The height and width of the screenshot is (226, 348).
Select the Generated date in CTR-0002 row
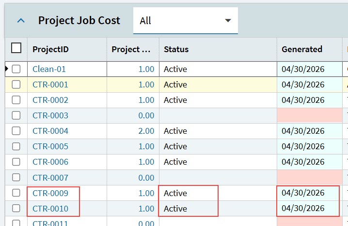[303, 100]
